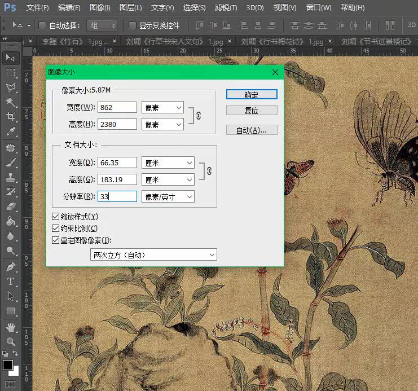The image size is (418, 391).
Task: Select the Eyedropper tool
Action: [11, 131]
